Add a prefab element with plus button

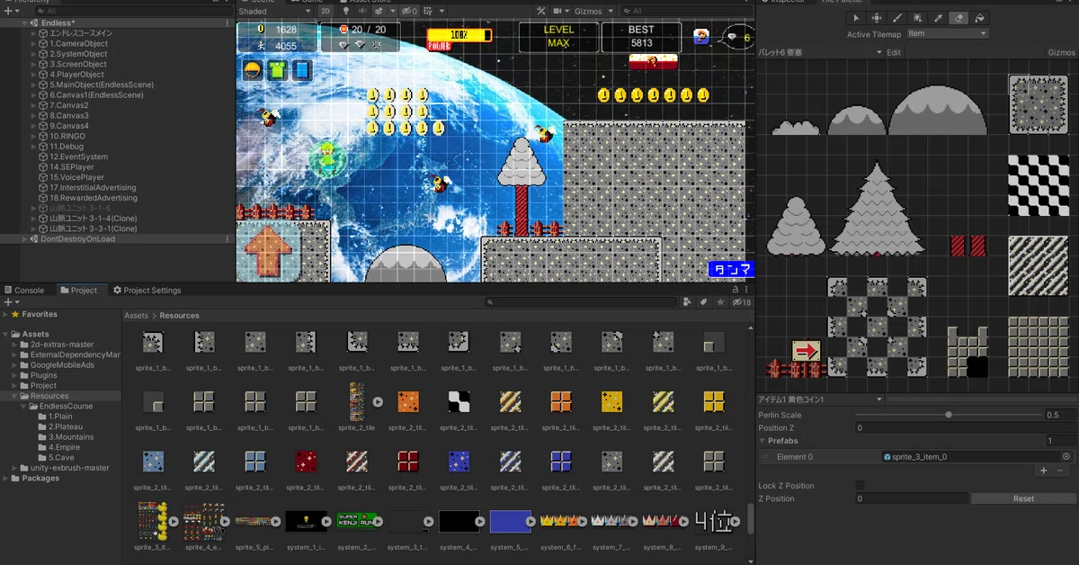pyautogui.click(x=1043, y=471)
